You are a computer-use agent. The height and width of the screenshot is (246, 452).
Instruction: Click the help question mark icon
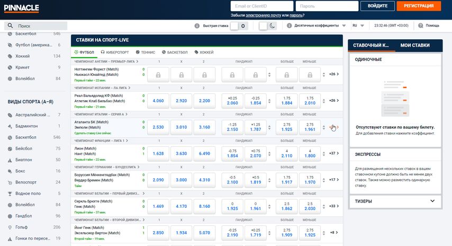click(421, 25)
